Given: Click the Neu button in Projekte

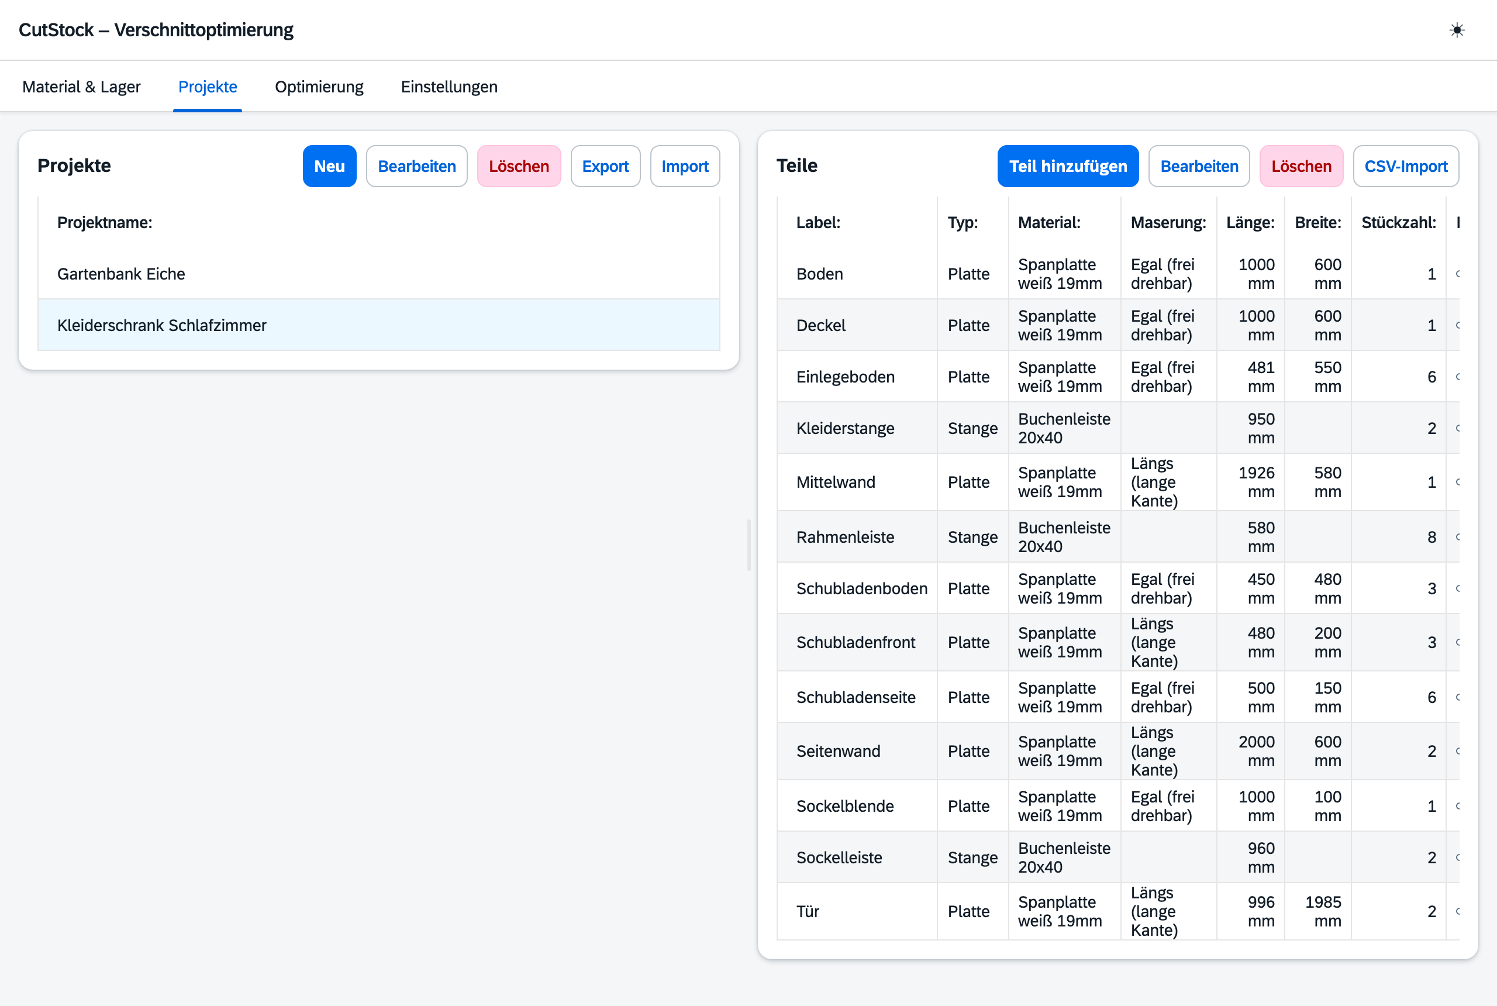Looking at the screenshot, I should click(x=329, y=166).
